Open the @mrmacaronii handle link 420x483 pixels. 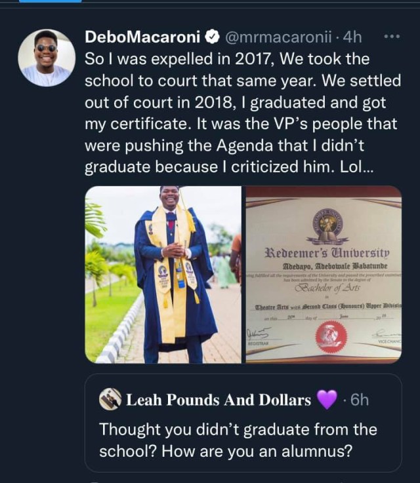point(278,37)
